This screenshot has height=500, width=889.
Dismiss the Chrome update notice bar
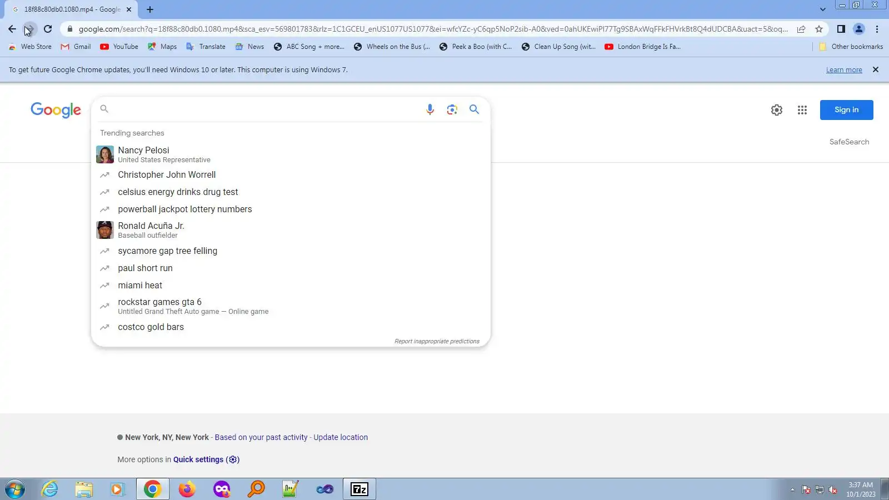point(876,69)
